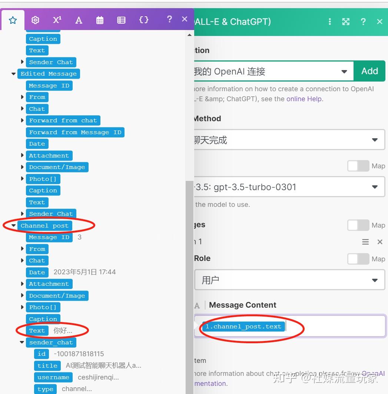Collapse the Edited Message tree node
The height and width of the screenshot is (394, 388).
pos(14,74)
